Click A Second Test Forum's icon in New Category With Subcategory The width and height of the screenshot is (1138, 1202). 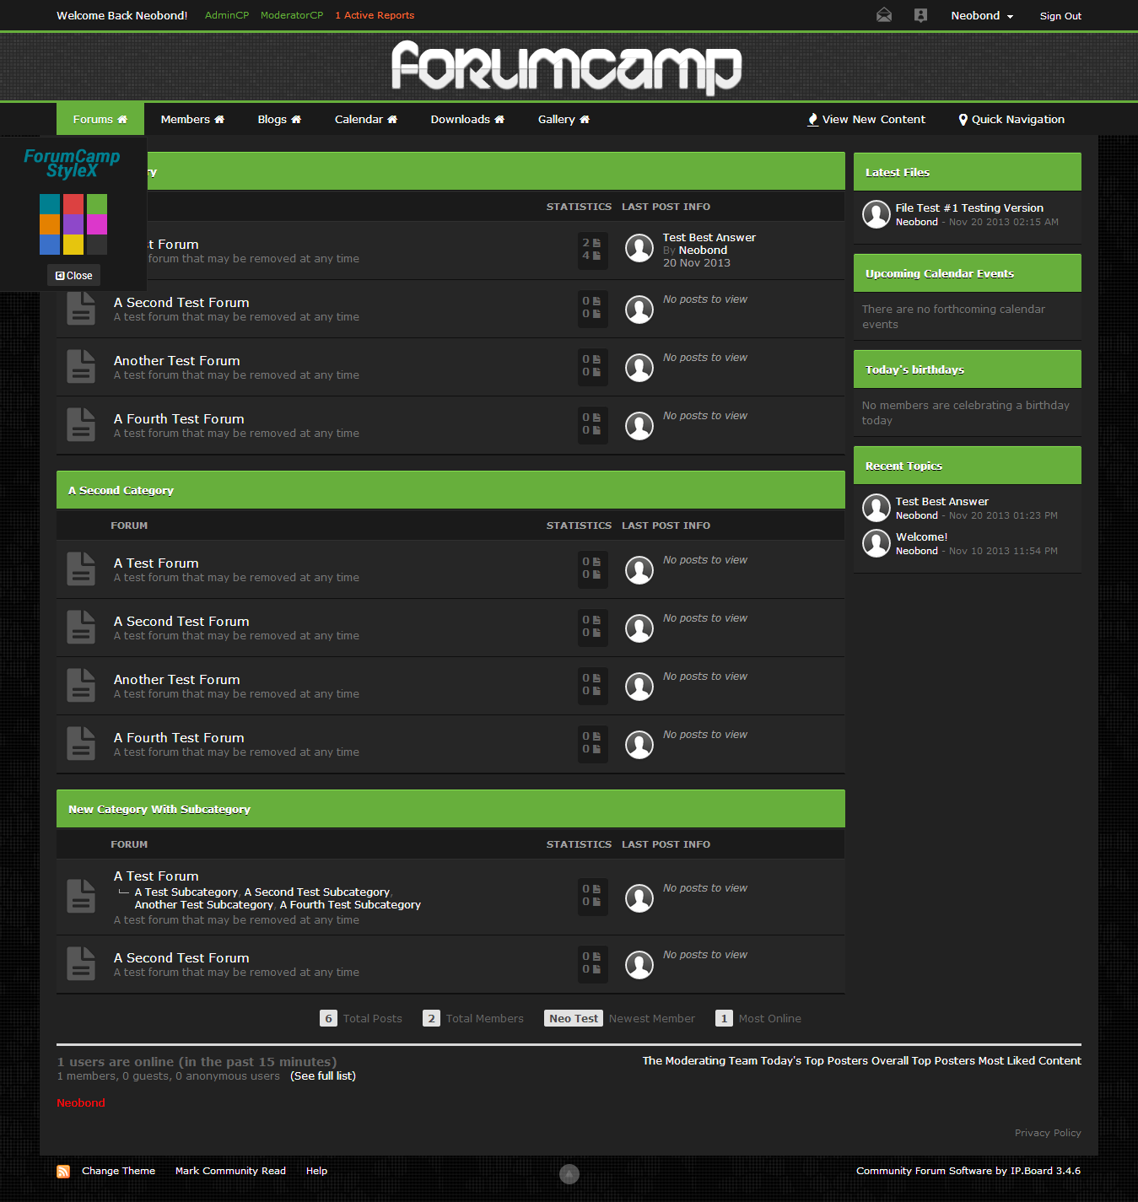[x=81, y=963]
